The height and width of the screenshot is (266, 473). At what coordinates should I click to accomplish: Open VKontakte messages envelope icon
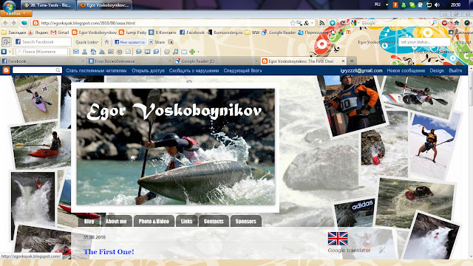[76, 52]
